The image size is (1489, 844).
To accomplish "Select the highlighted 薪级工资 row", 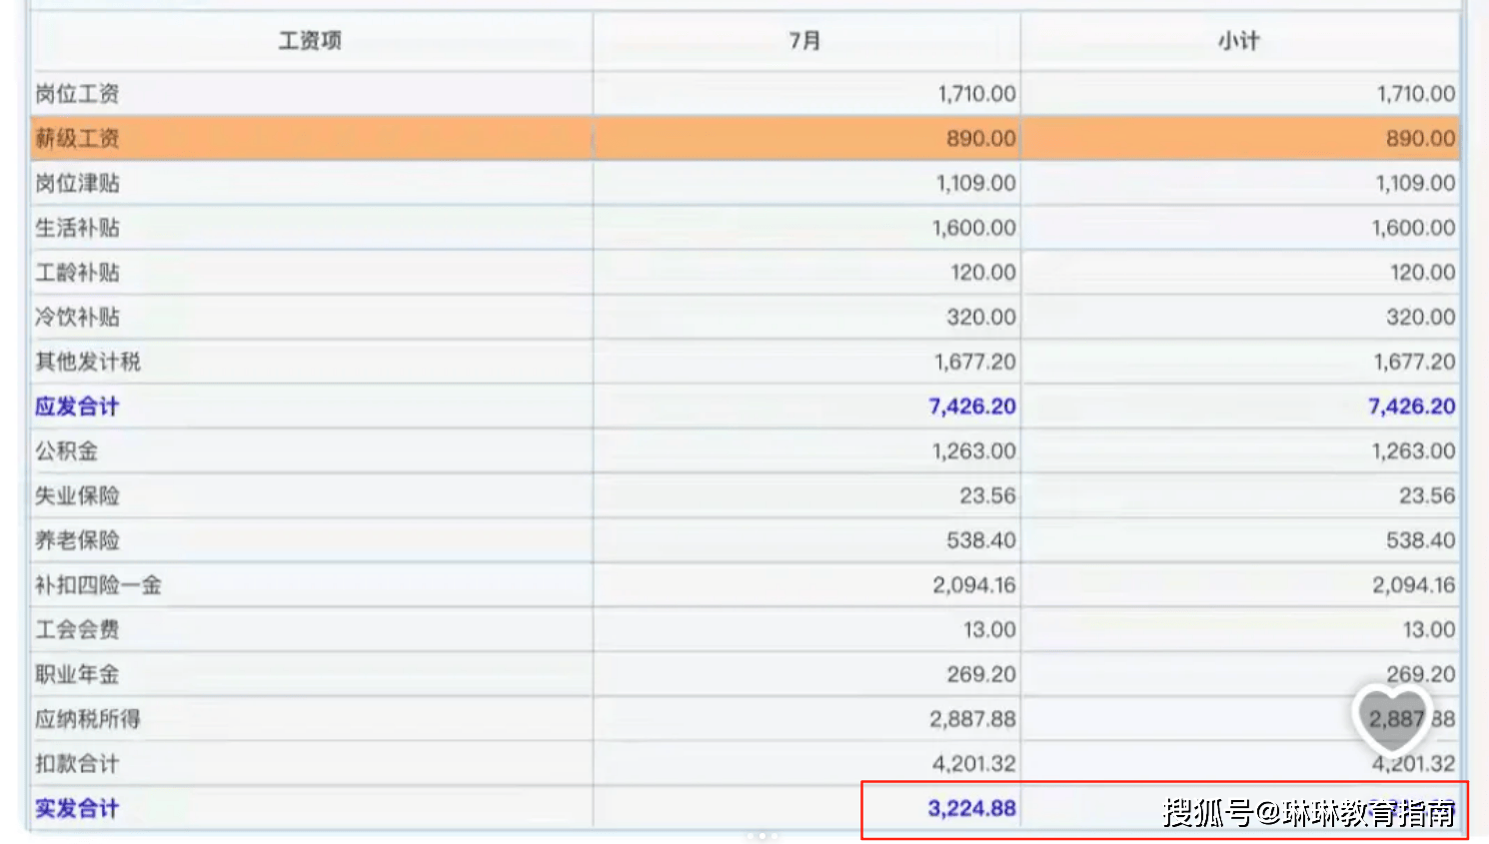I will [x=744, y=138].
